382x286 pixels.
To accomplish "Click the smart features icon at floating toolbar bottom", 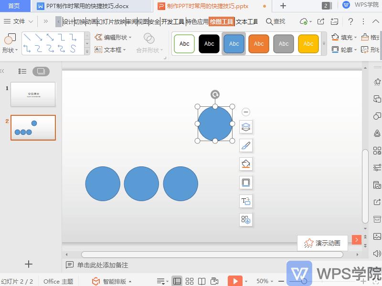I will tap(245, 220).
